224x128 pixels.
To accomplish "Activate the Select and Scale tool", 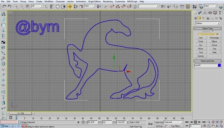I will (x=81, y=6).
